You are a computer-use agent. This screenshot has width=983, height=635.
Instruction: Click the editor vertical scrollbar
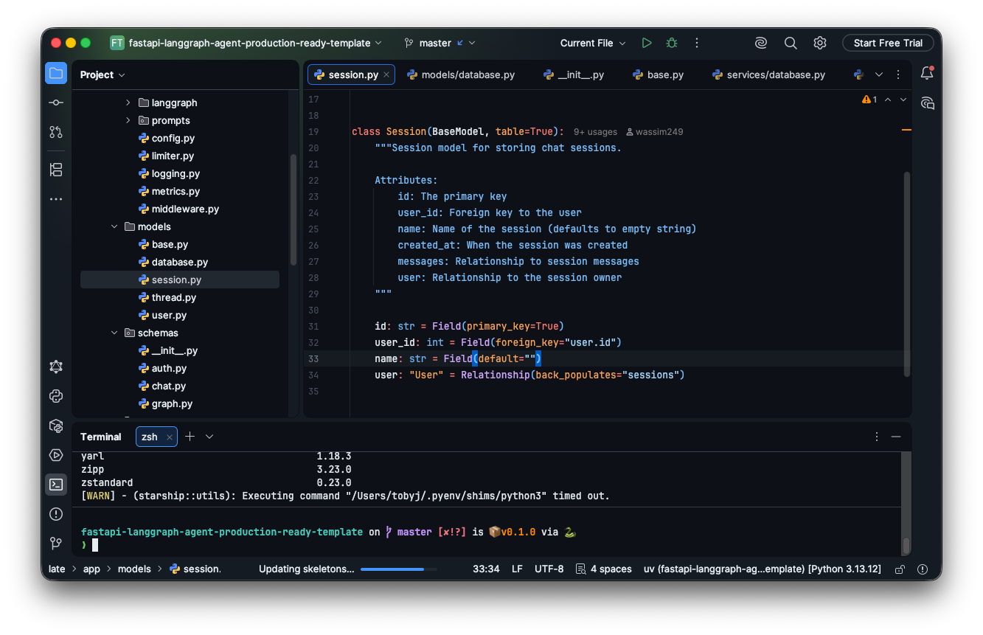coord(907,275)
